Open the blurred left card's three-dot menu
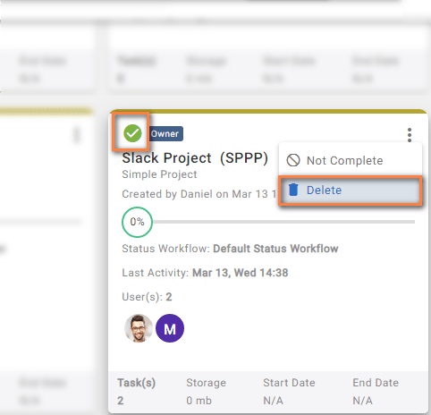Screen dimensions: 431x415 pyautogui.click(x=77, y=136)
